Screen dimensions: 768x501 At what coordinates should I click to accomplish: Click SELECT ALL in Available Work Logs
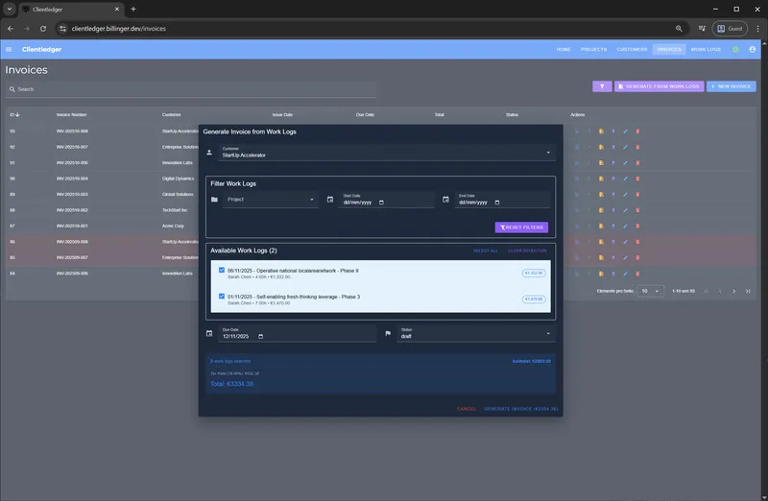click(x=486, y=250)
